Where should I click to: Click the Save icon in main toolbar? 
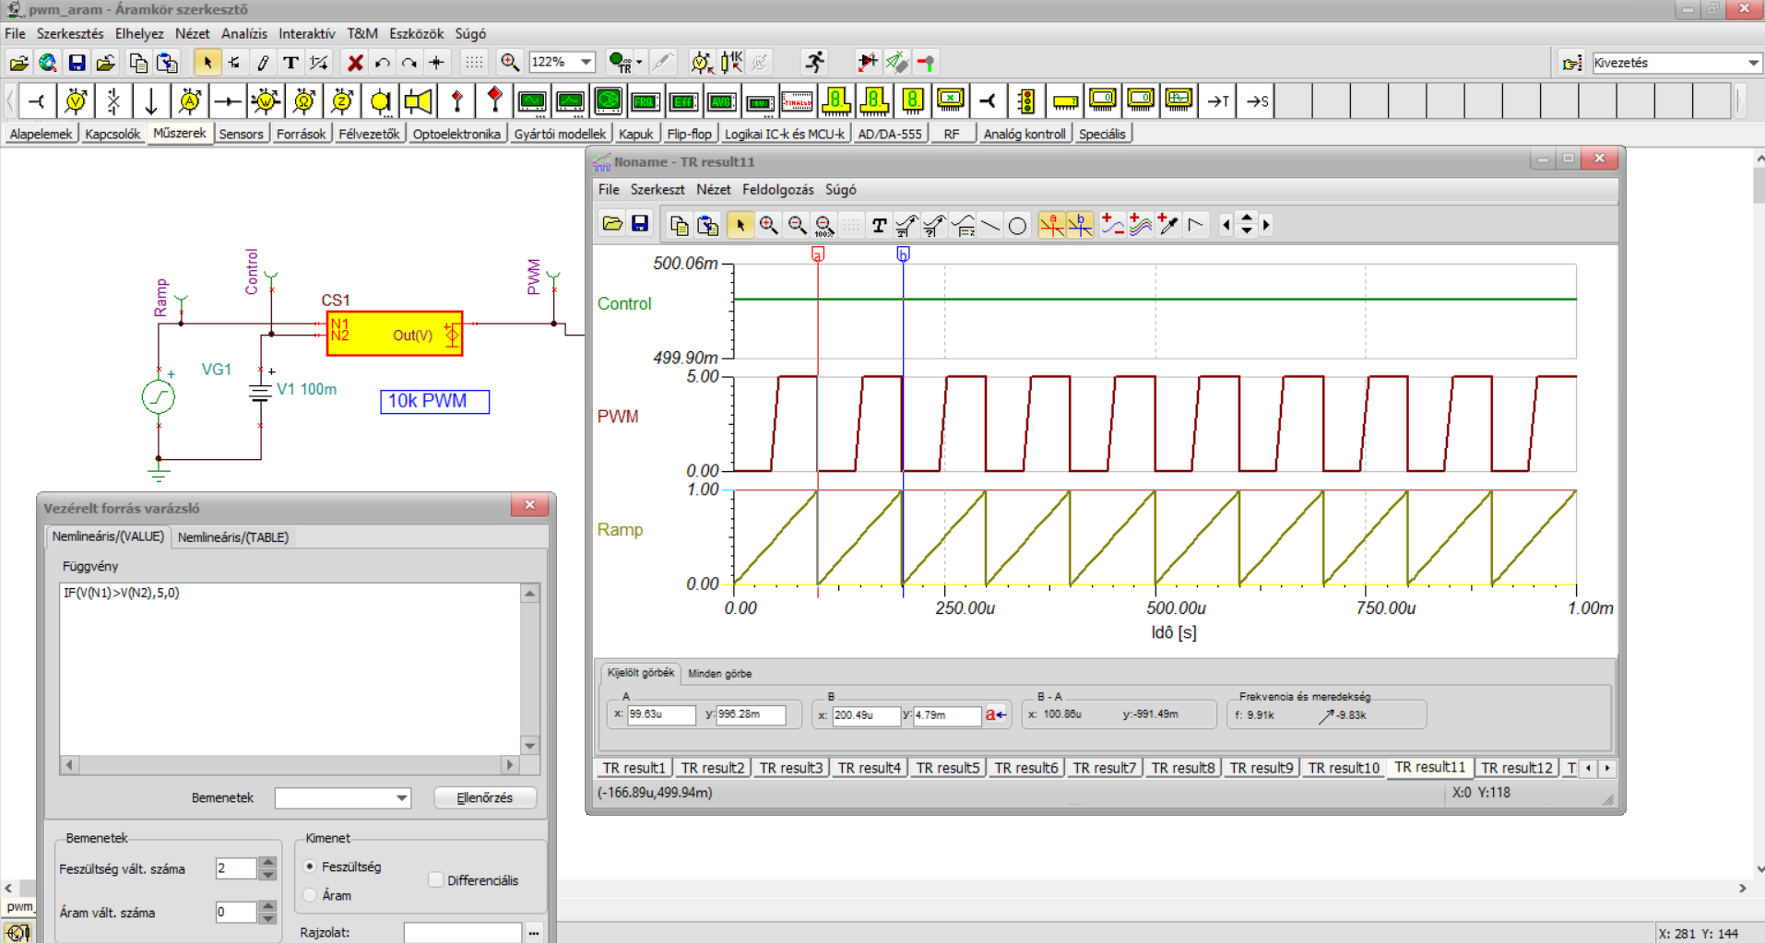77,63
